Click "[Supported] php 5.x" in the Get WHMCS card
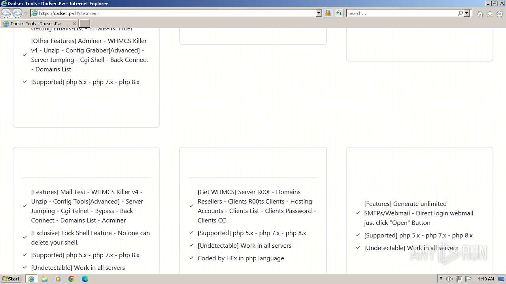 (x=252, y=233)
